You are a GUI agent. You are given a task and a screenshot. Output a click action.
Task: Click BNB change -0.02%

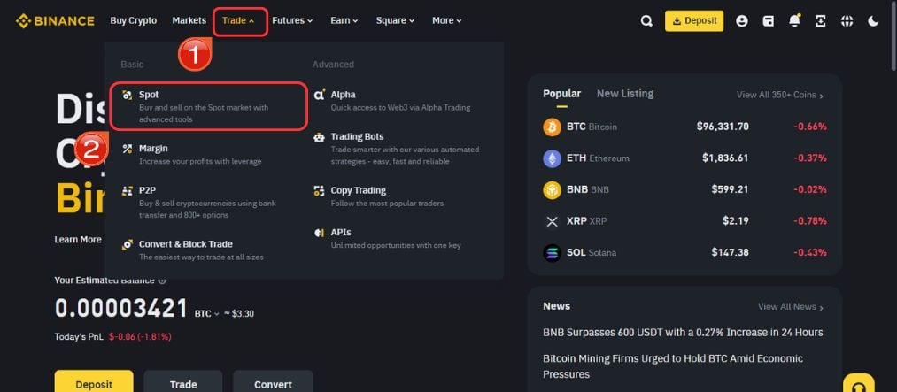click(809, 189)
